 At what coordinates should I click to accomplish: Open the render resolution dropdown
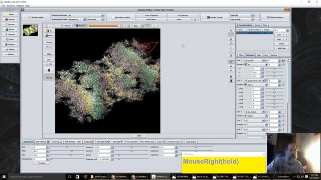[242, 15]
